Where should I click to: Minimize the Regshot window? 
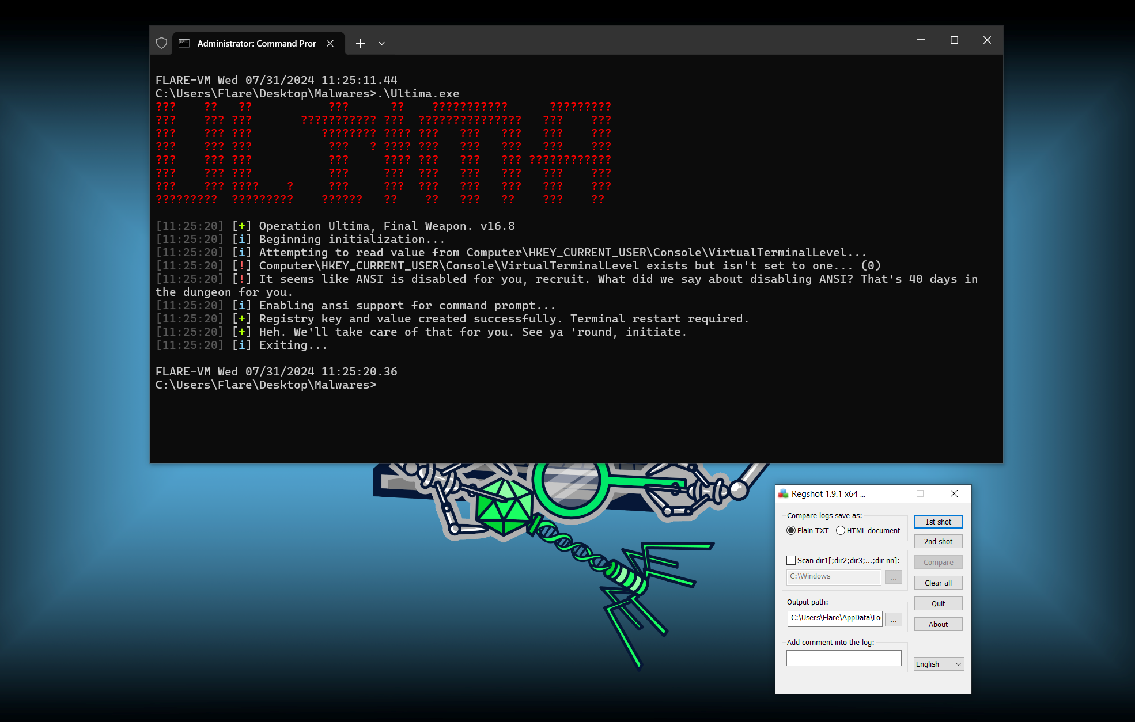click(887, 493)
